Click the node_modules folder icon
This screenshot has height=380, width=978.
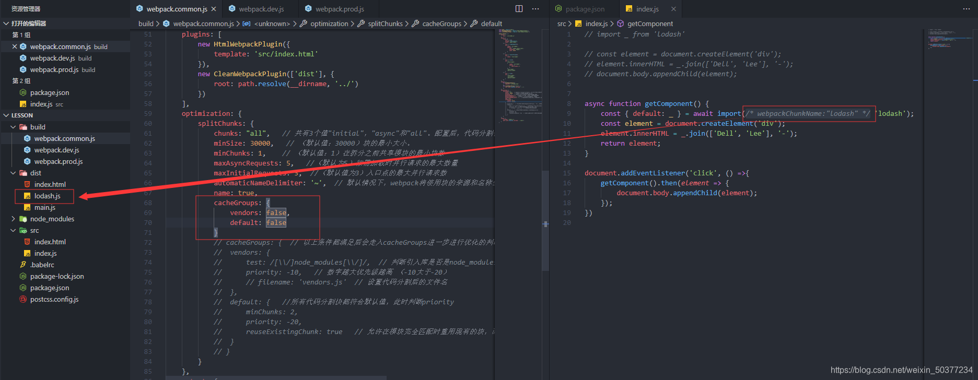[x=23, y=219]
